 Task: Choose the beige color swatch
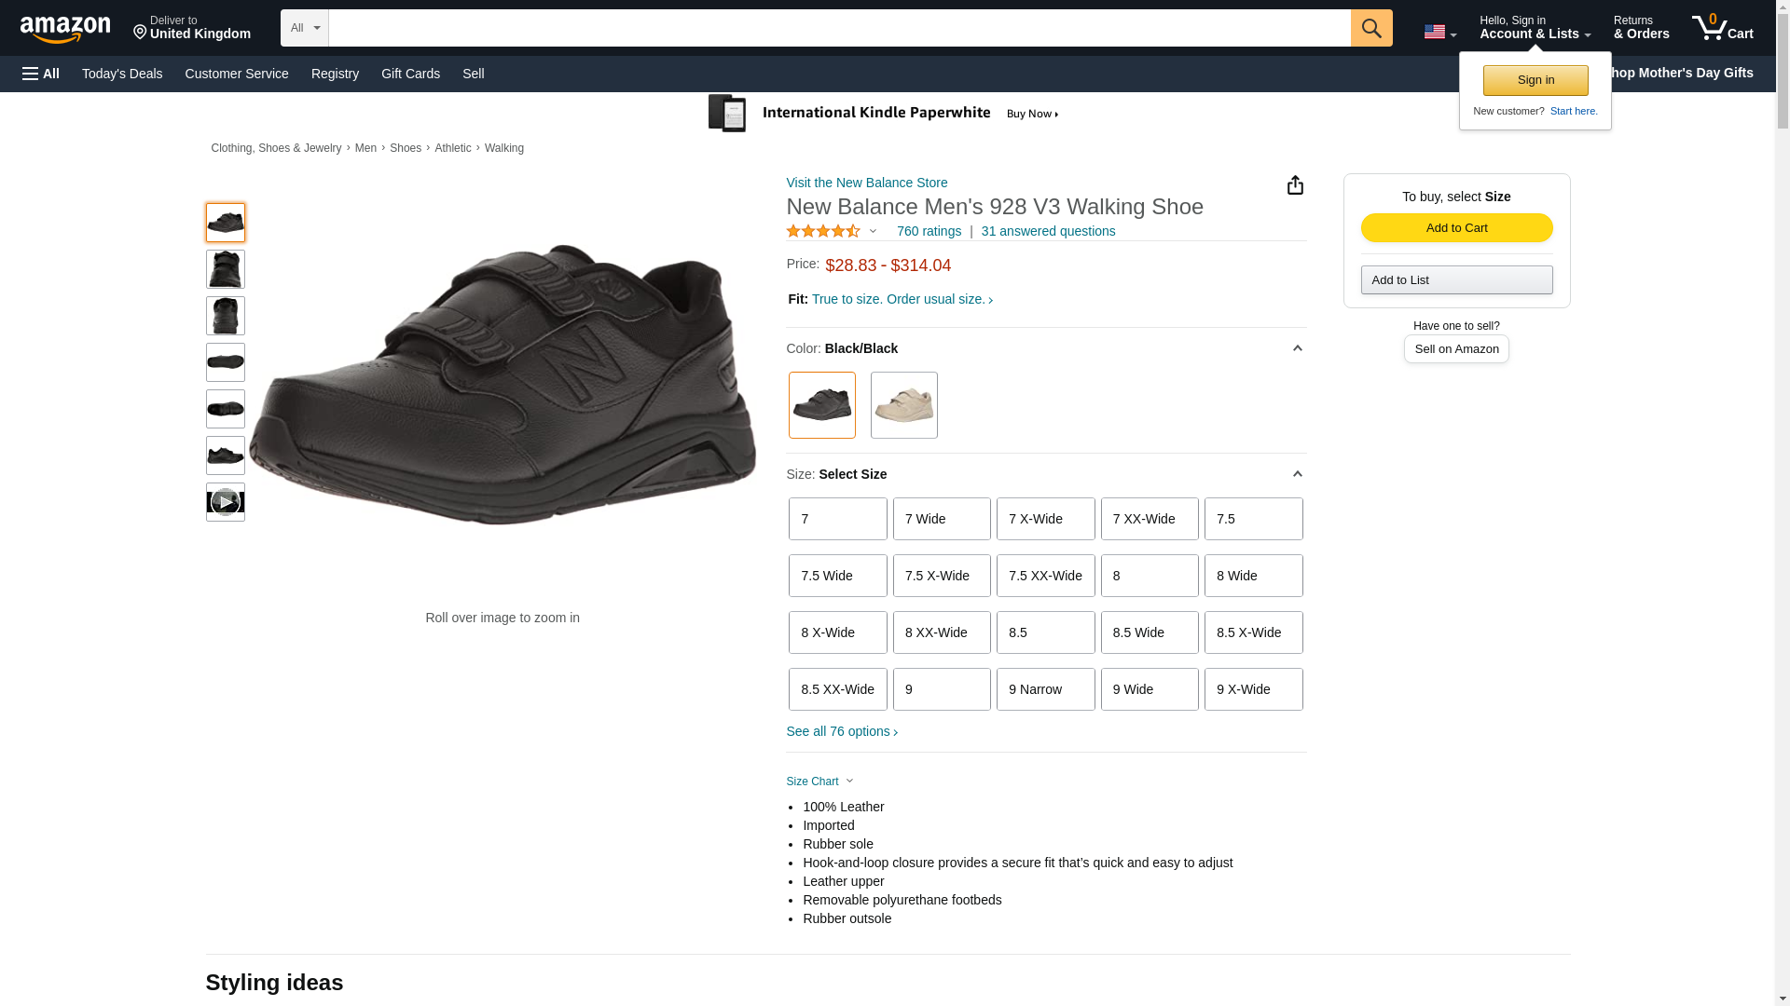point(903,405)
